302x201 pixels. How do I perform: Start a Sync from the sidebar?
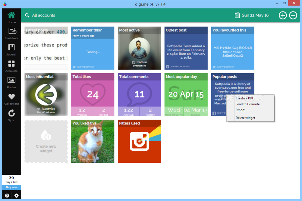(11, 114)
